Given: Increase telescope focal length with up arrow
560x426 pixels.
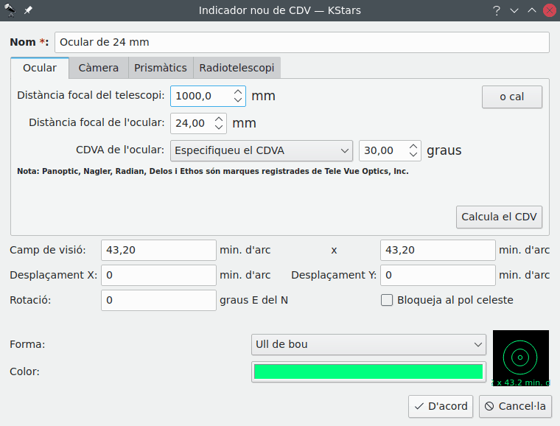Looking at the screenshot, I should coord(237,92).
